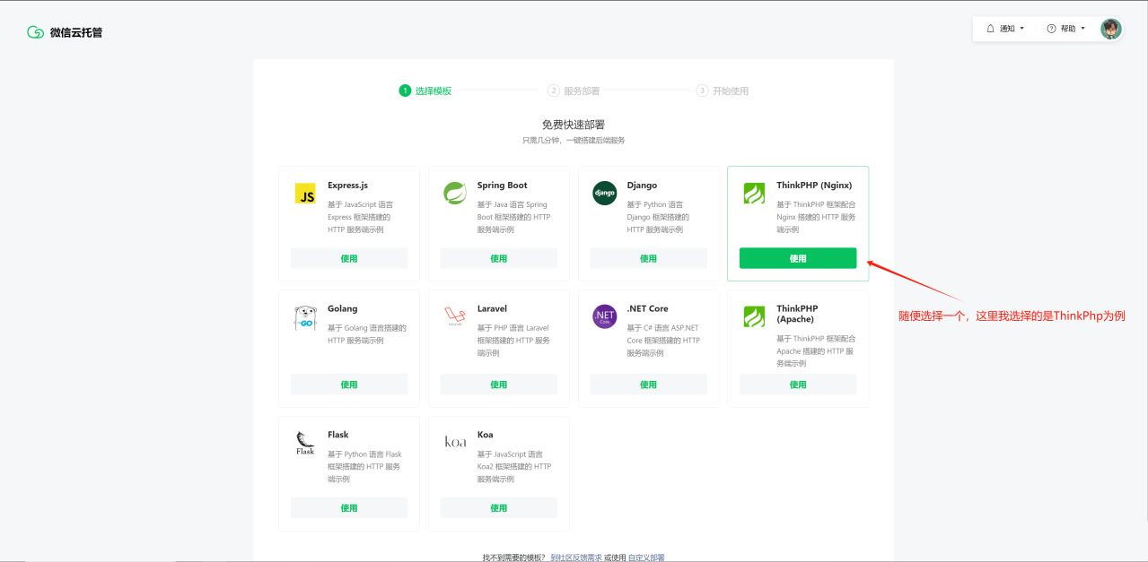This screenshot has width=1148, height=562.
Task: Click the Express.js card title
Action: click(x=348, y=186)
